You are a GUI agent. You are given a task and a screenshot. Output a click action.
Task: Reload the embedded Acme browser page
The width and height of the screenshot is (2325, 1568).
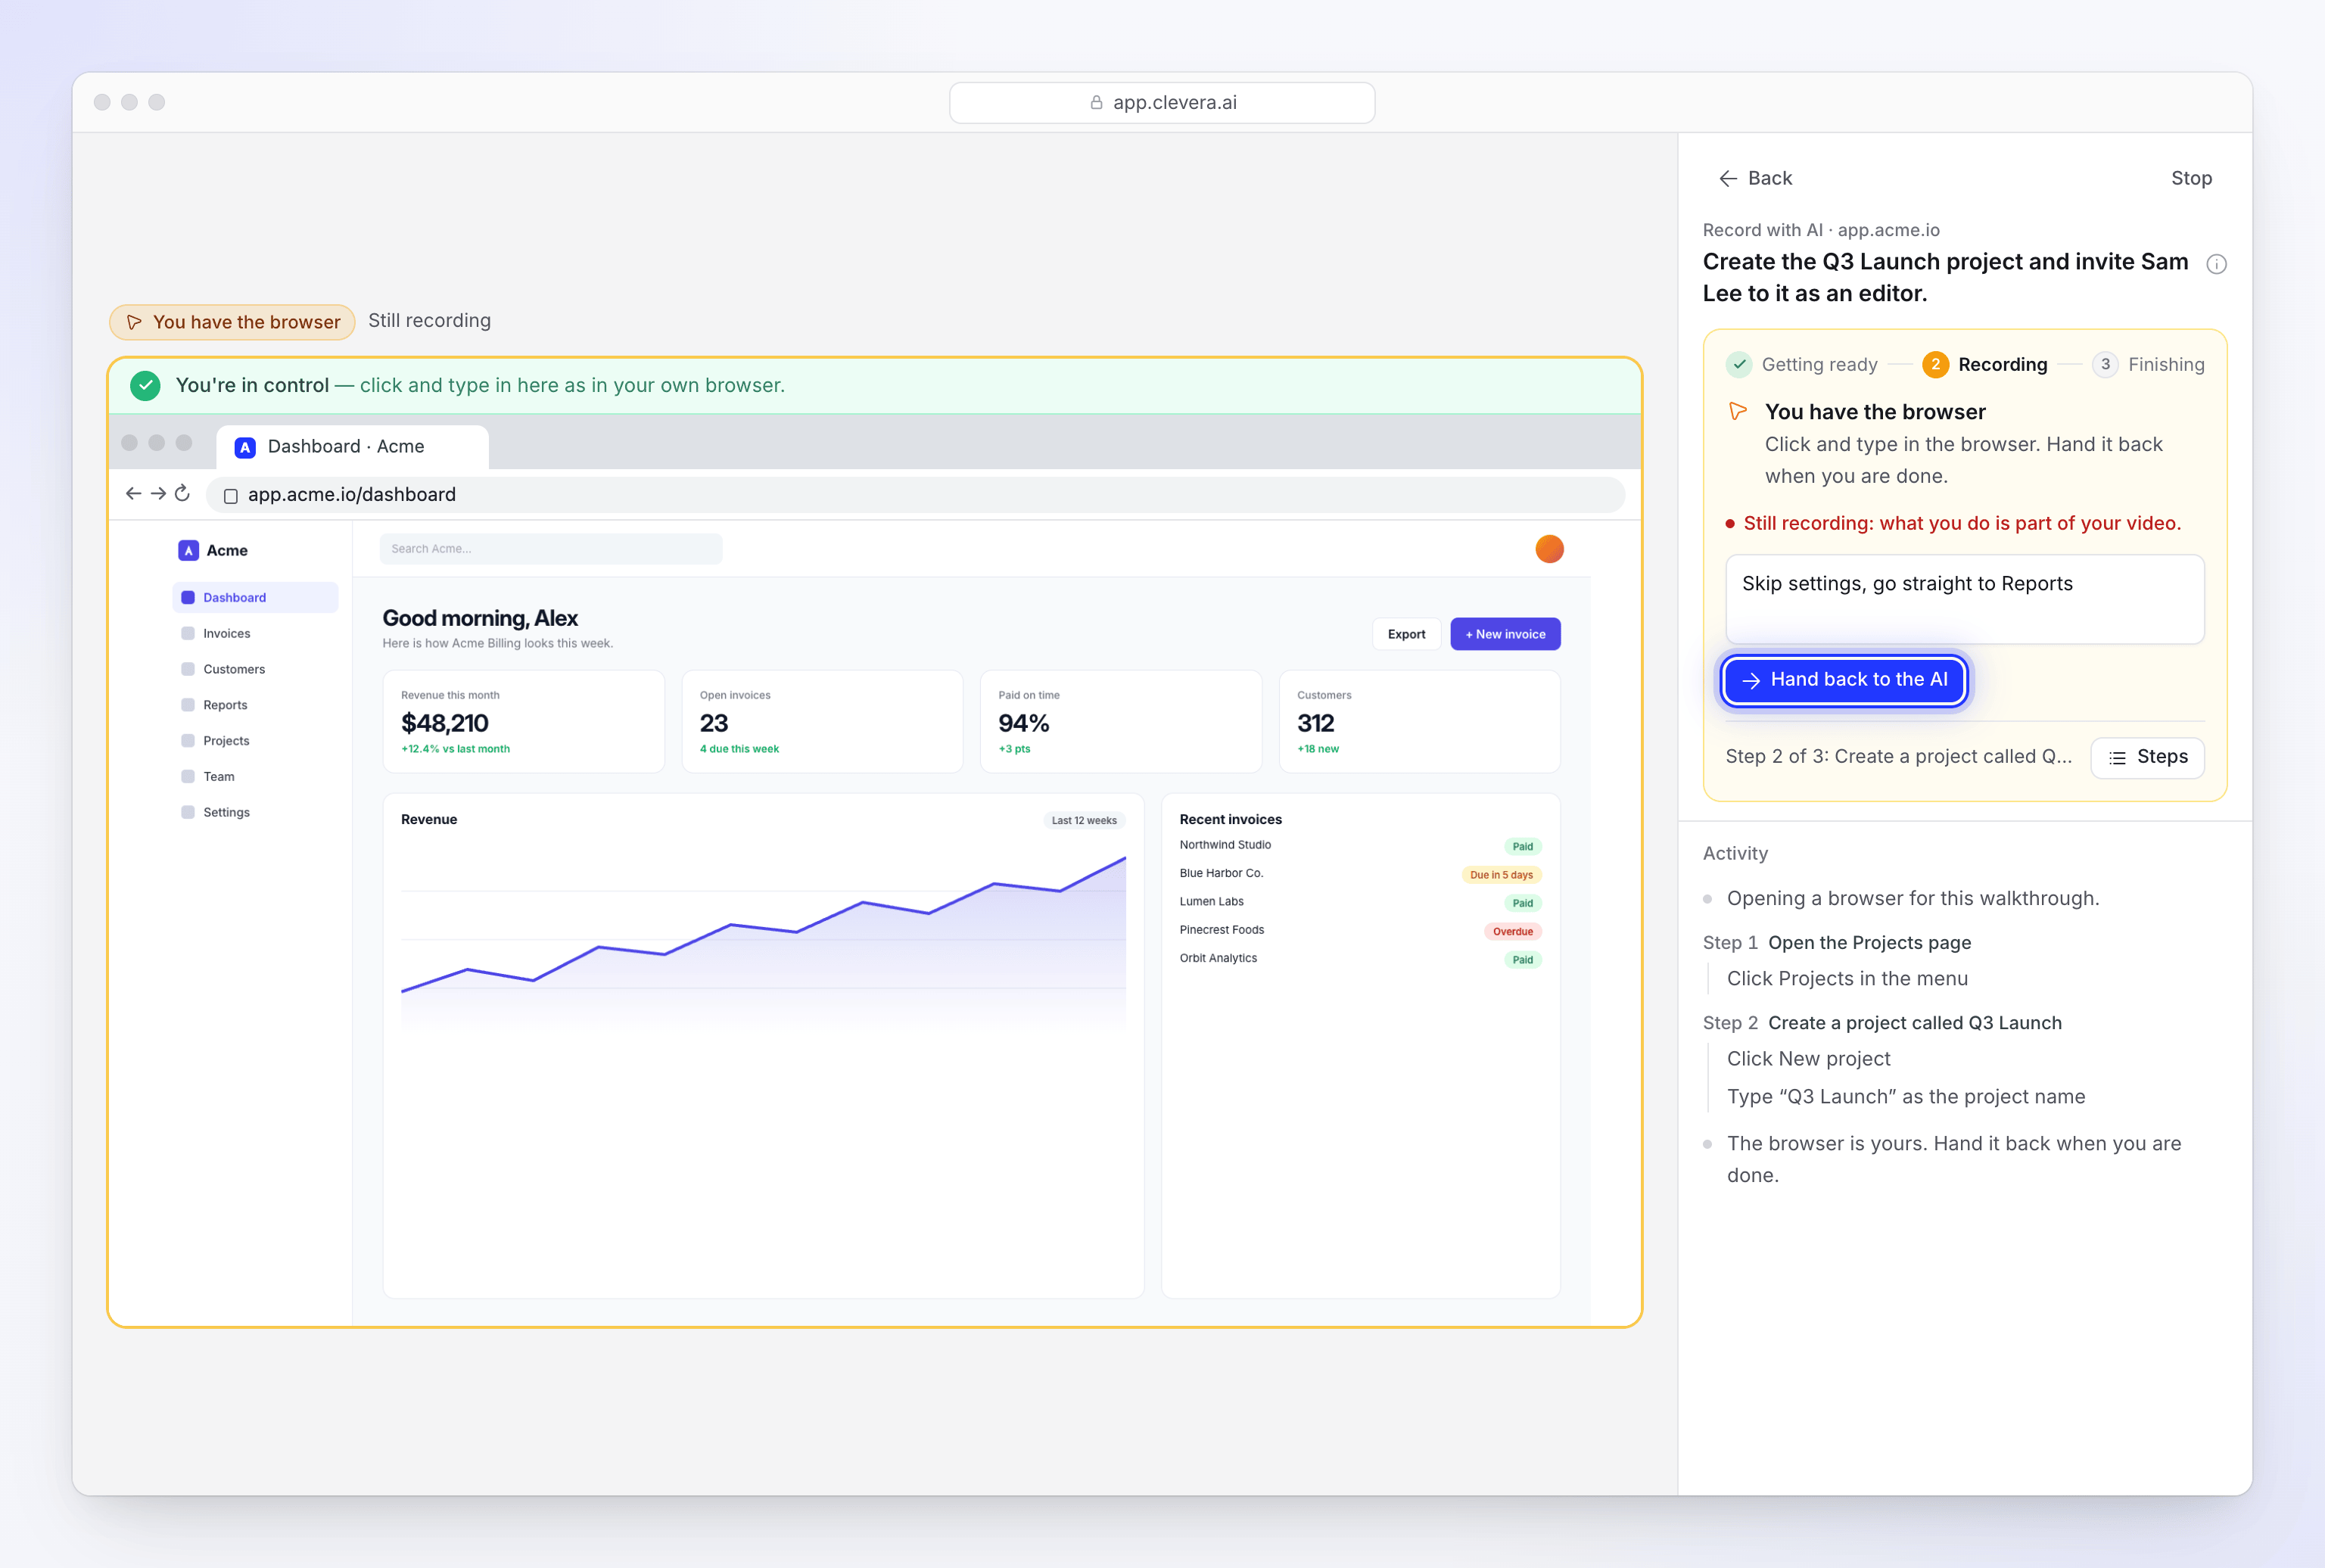[182, 493]
